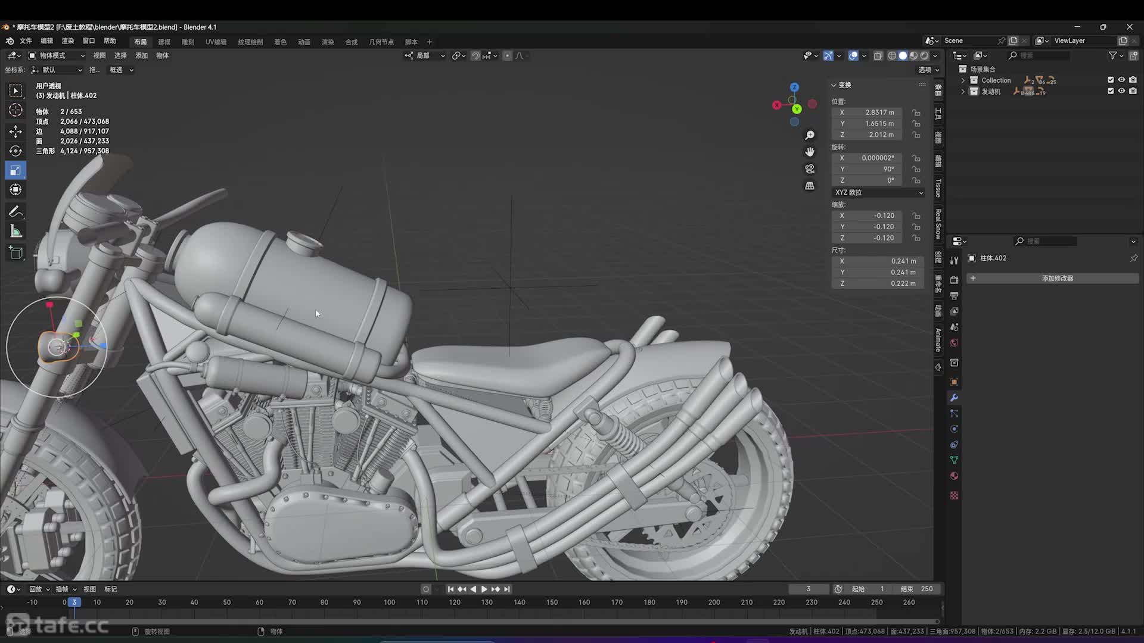
Task: Lock the position X value
Action: (x=916, y=113)
